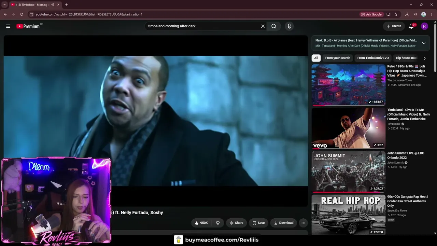The width and height of the screenshot is (437, 246).
Task: Click the Ask Google button
Action: click(371, 14)
